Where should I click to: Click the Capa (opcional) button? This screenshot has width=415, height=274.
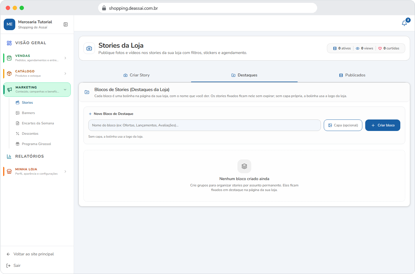343,125
